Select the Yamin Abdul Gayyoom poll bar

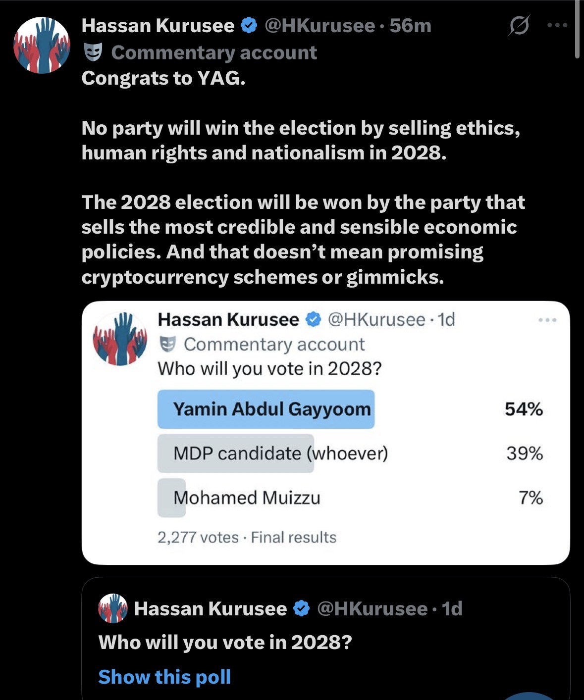[x=266, y=409]
